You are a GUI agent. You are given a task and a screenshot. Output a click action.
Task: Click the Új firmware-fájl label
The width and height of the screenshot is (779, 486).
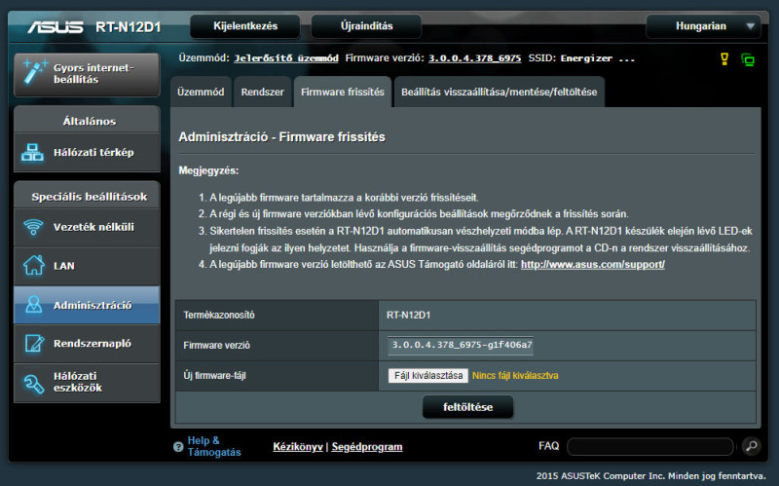[214, 376]
